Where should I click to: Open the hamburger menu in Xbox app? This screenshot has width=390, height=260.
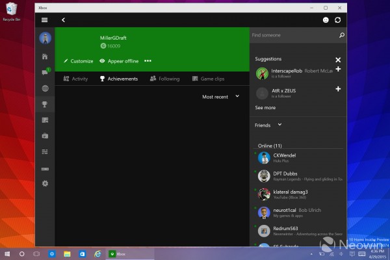(44, 20)
